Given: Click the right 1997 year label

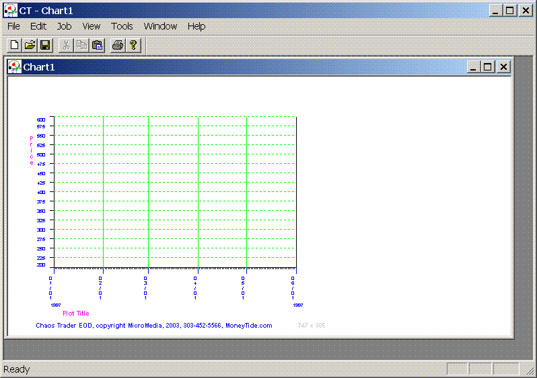Looking at the screenshot, I should tap(298, 305).
